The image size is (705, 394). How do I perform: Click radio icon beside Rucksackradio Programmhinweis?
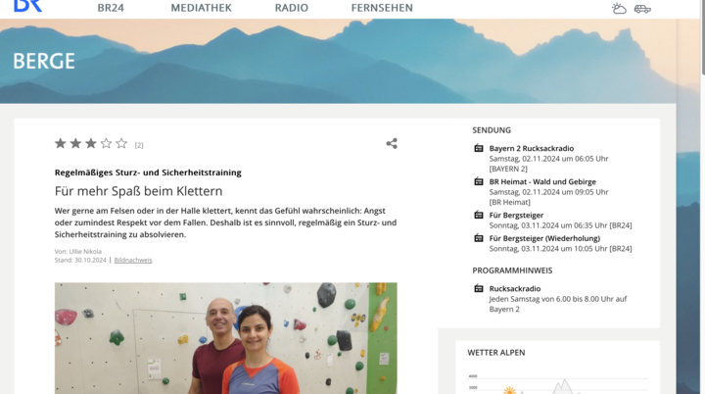click(x=479, y=288)
